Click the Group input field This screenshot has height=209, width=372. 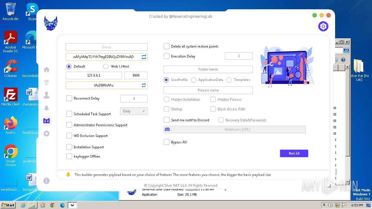click(x=107, y=47)
